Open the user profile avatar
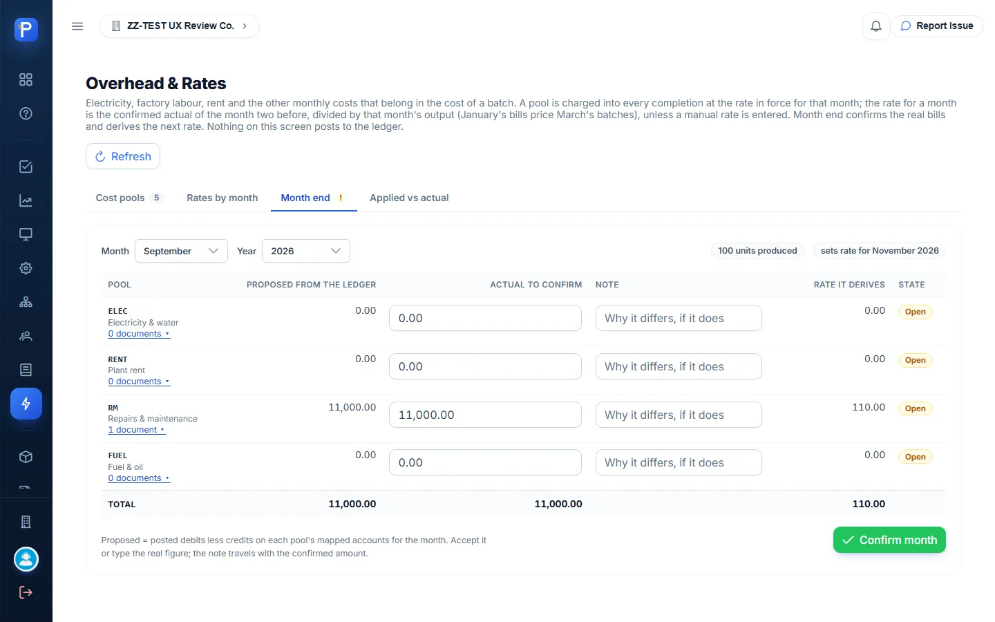Image resolution: width=995 pixels, height=622 pixels. [26, 559]
